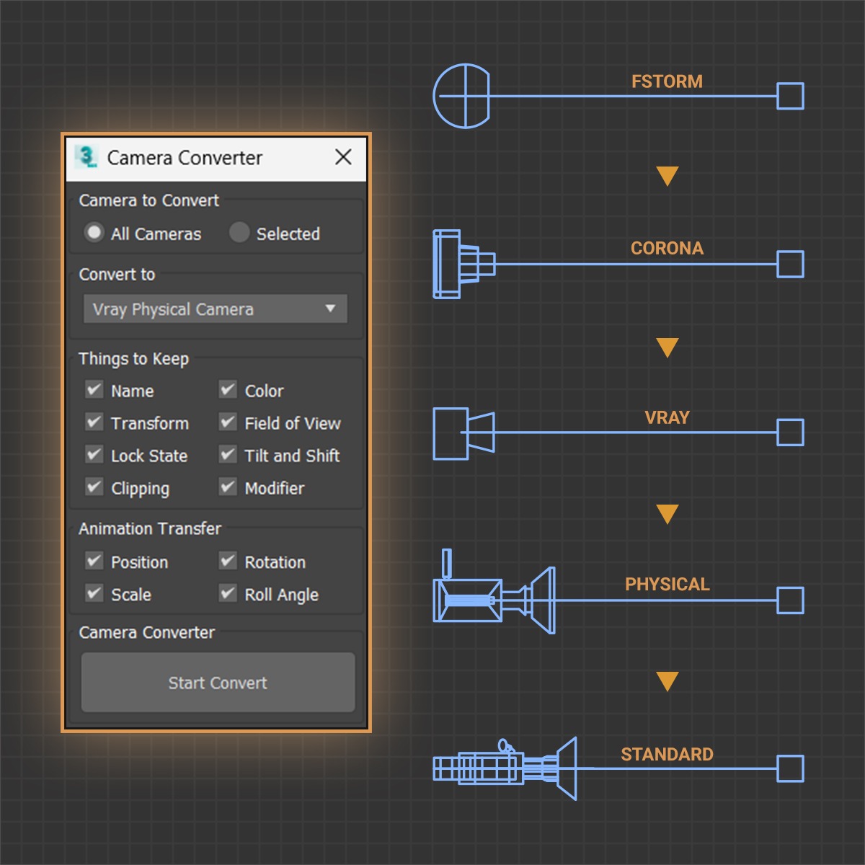865x865 pixels.
Task: Click the Standard camera target box
Action: click(x=790, y=768)
